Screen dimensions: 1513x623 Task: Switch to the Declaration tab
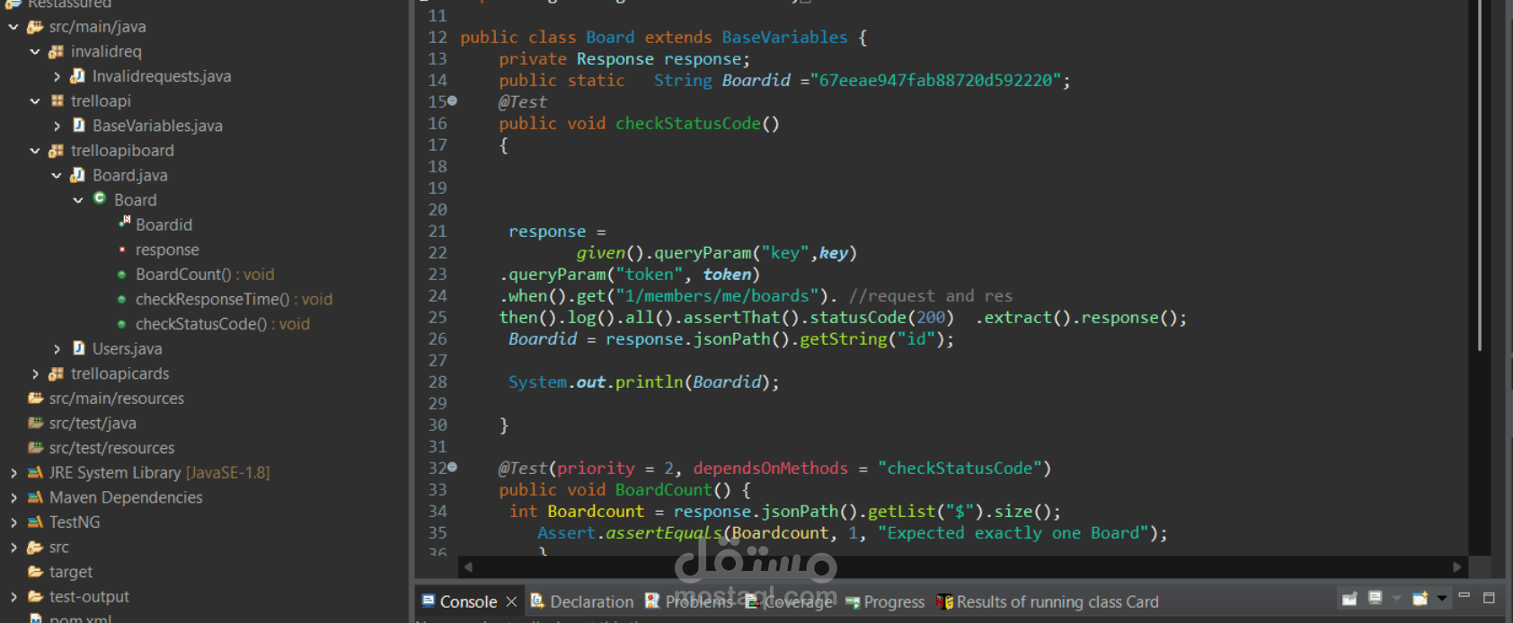pyautogui.click(x=582, y=601)
